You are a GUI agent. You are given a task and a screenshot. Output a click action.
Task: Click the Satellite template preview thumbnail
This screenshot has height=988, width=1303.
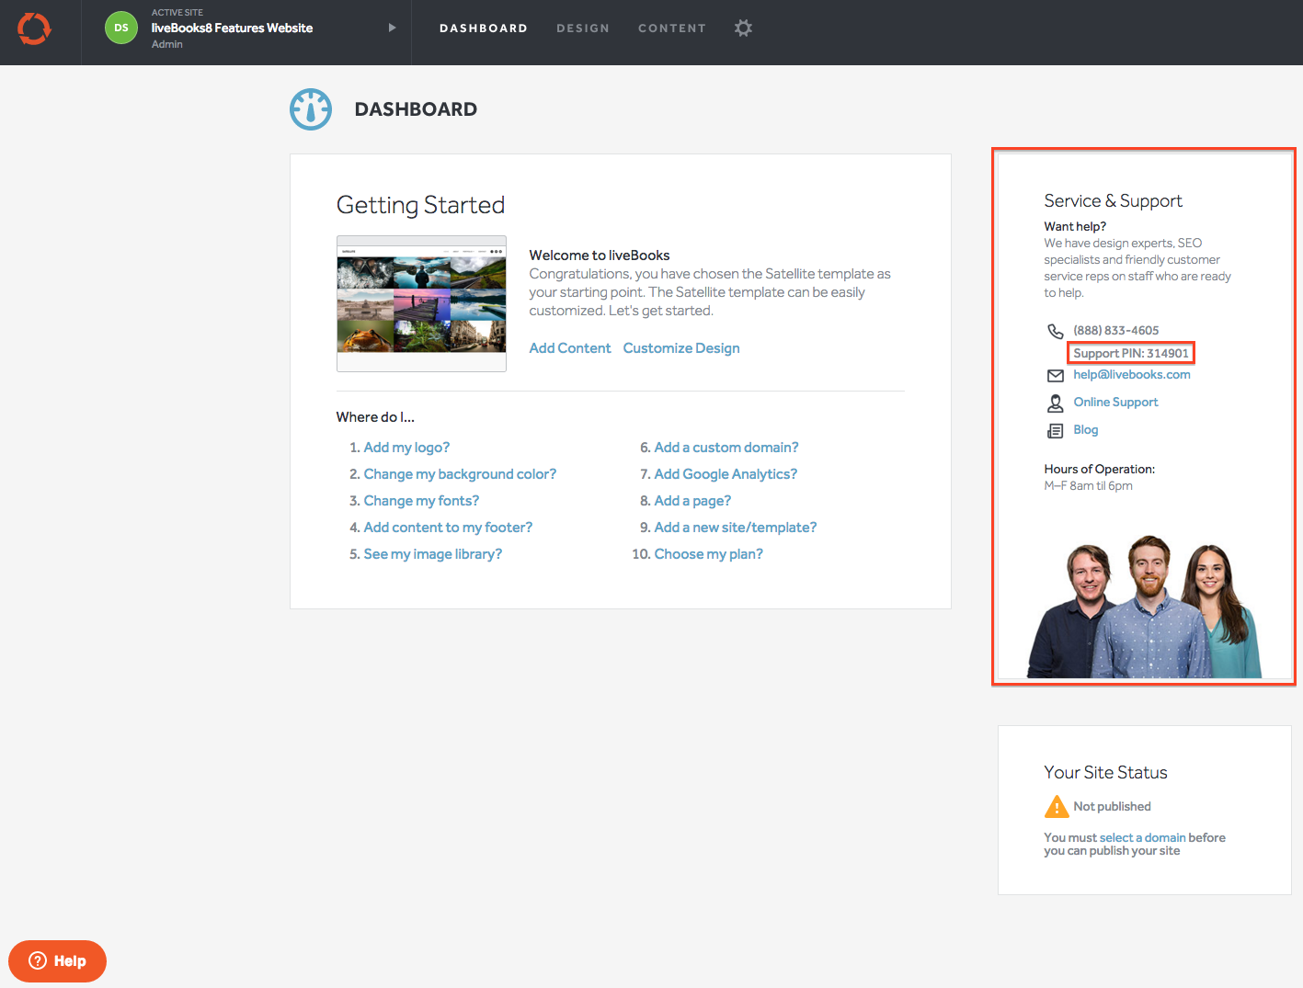[421, 303]
